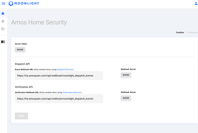Viewport: 198px width, 133px height.
Task: Open the Verification Service link
Action: click(71, 92)
